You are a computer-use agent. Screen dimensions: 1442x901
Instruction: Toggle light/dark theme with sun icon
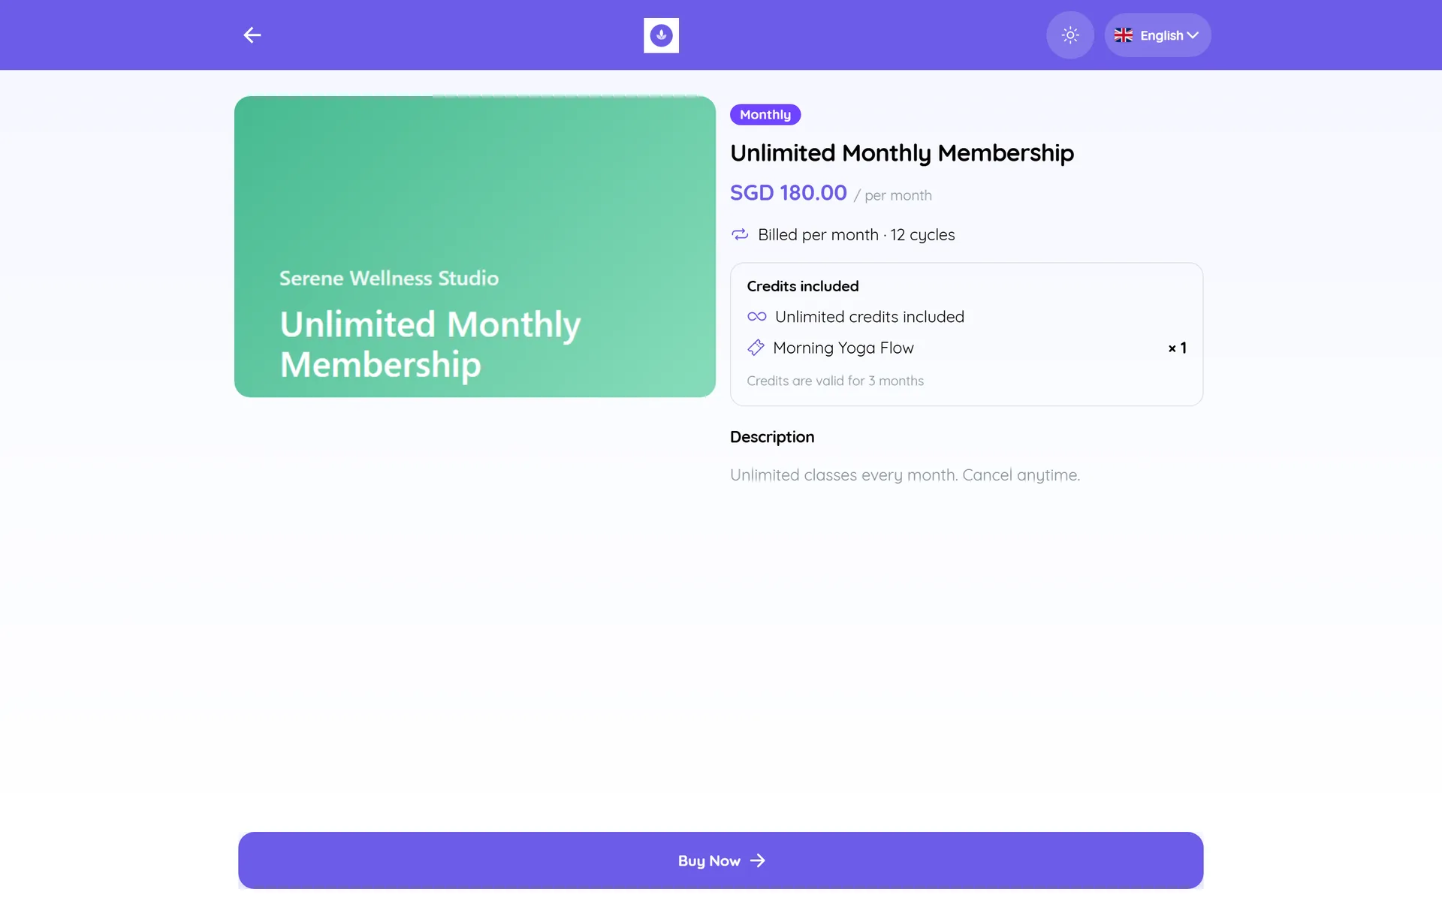pos(1070,35)
